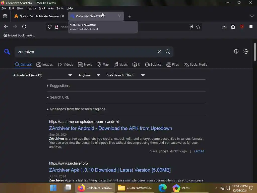This screenshot has height=193, width=257.
Task: Select the Science search category
Action: (x=153, y=65)
